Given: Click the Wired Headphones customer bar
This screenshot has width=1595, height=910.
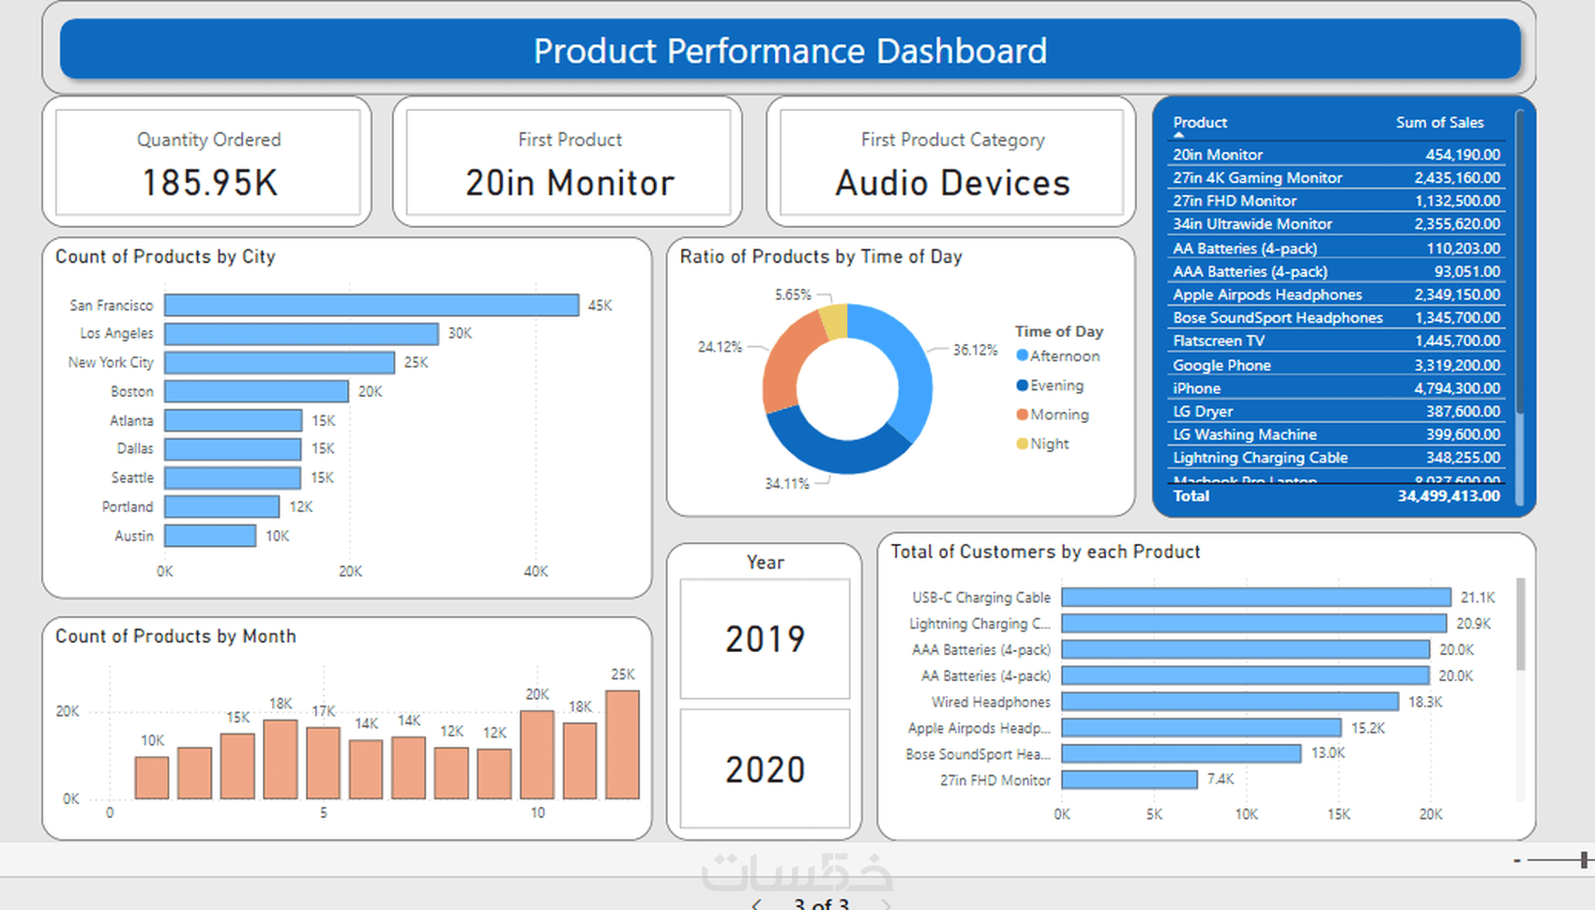Looking at the screenshot, I should [x=1230, y=702].
